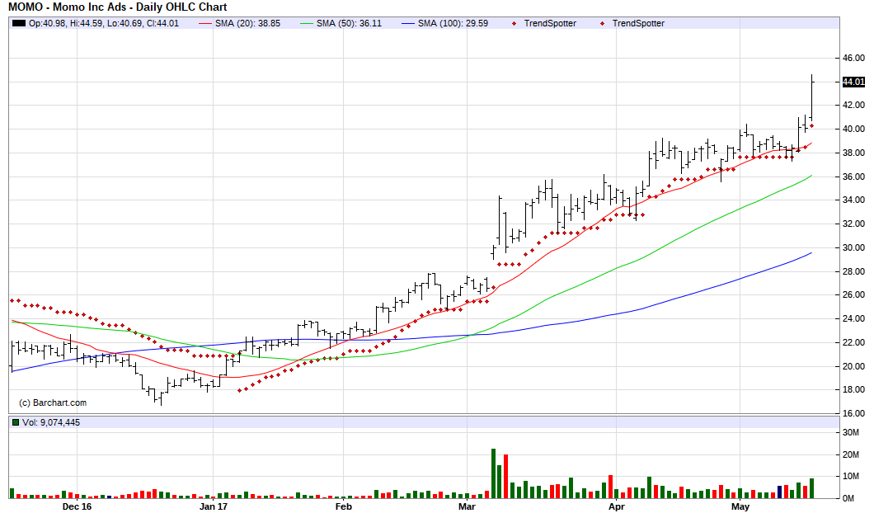Click the Dec 16 date axis label
This screenshot has width=874, height=532.
77,507
